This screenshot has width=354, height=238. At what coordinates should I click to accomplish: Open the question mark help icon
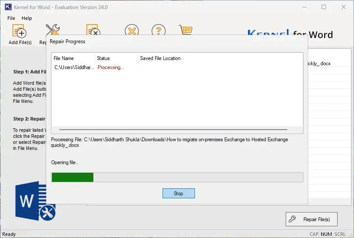click(x=159, y=29)
